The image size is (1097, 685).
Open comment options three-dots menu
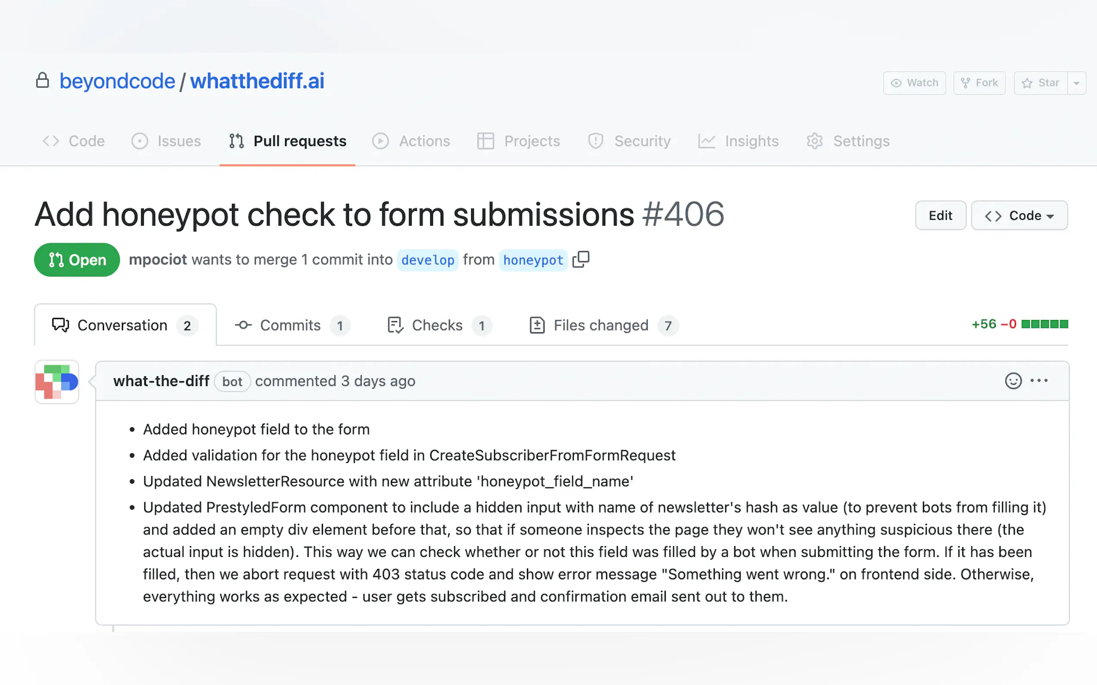pyautogui.click(x=1039, y=381)
